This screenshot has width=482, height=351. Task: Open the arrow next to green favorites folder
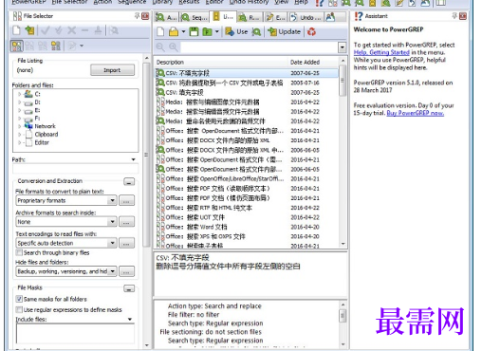216,31
